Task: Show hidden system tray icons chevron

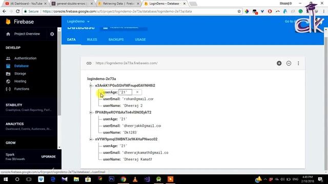Action: point(265,179)
